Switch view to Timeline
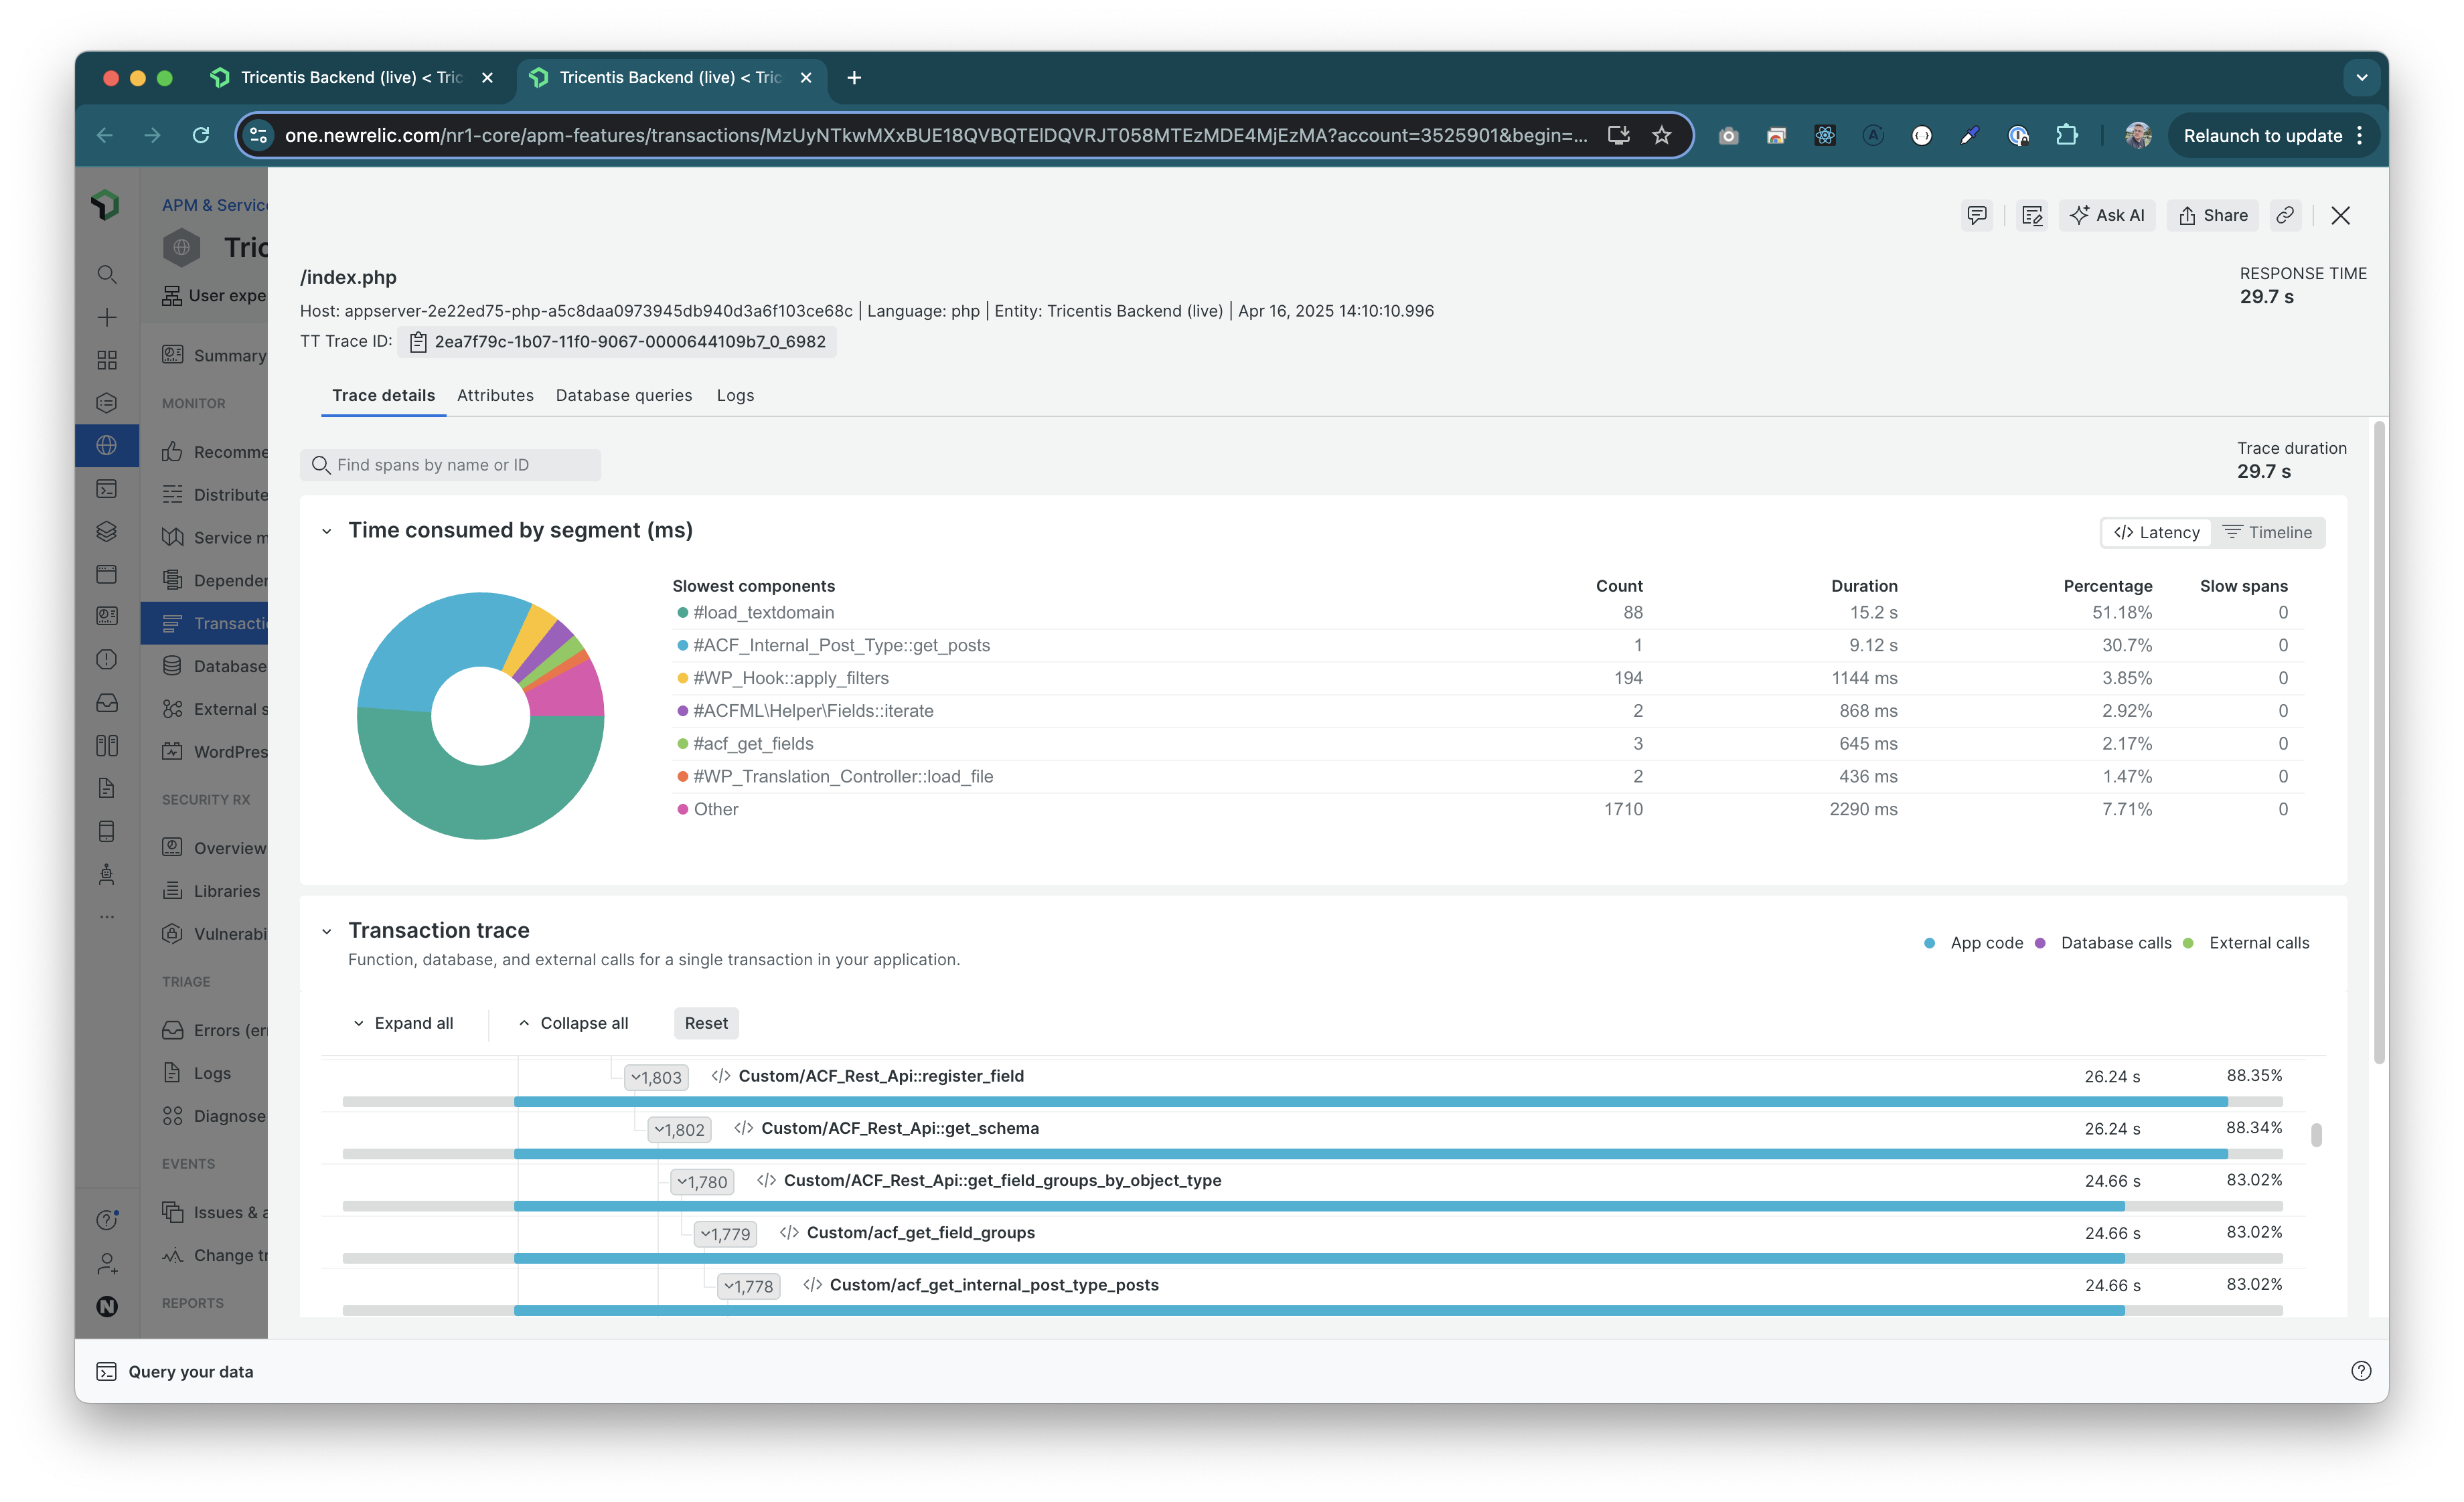 [x=2267, y=533]
